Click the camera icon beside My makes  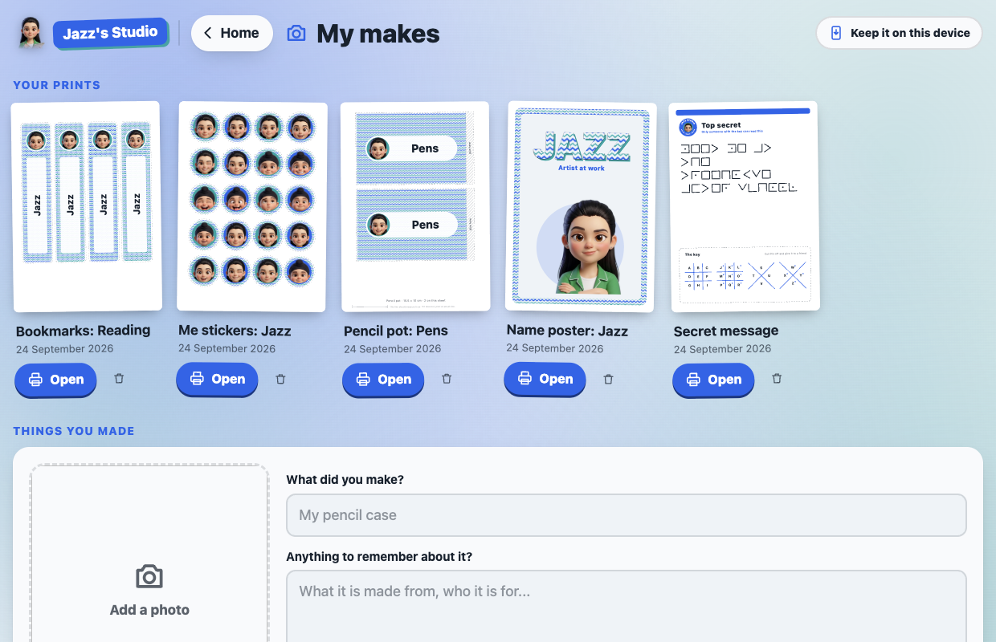click(x=296, y=33)
